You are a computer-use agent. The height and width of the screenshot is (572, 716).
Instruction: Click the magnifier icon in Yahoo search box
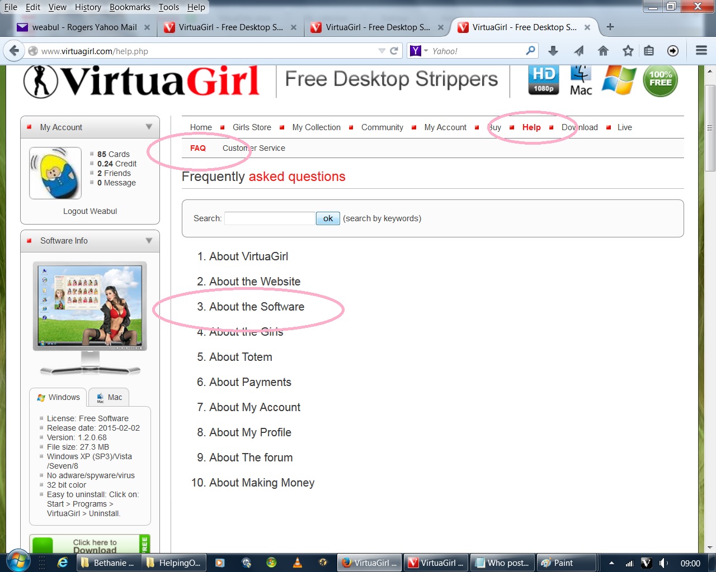[x=530, y=51]
